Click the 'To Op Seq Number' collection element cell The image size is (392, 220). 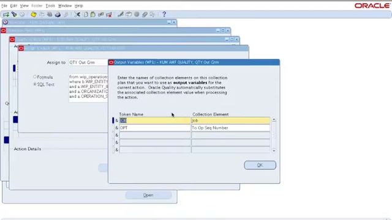tap(230, 128)
